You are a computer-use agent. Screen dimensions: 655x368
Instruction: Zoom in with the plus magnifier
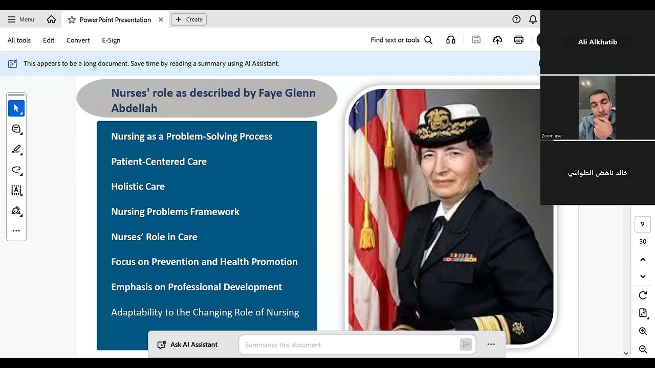pos(643,331)
